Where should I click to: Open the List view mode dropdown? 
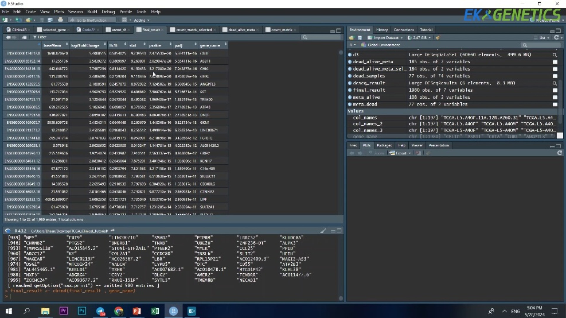(542, 38)
